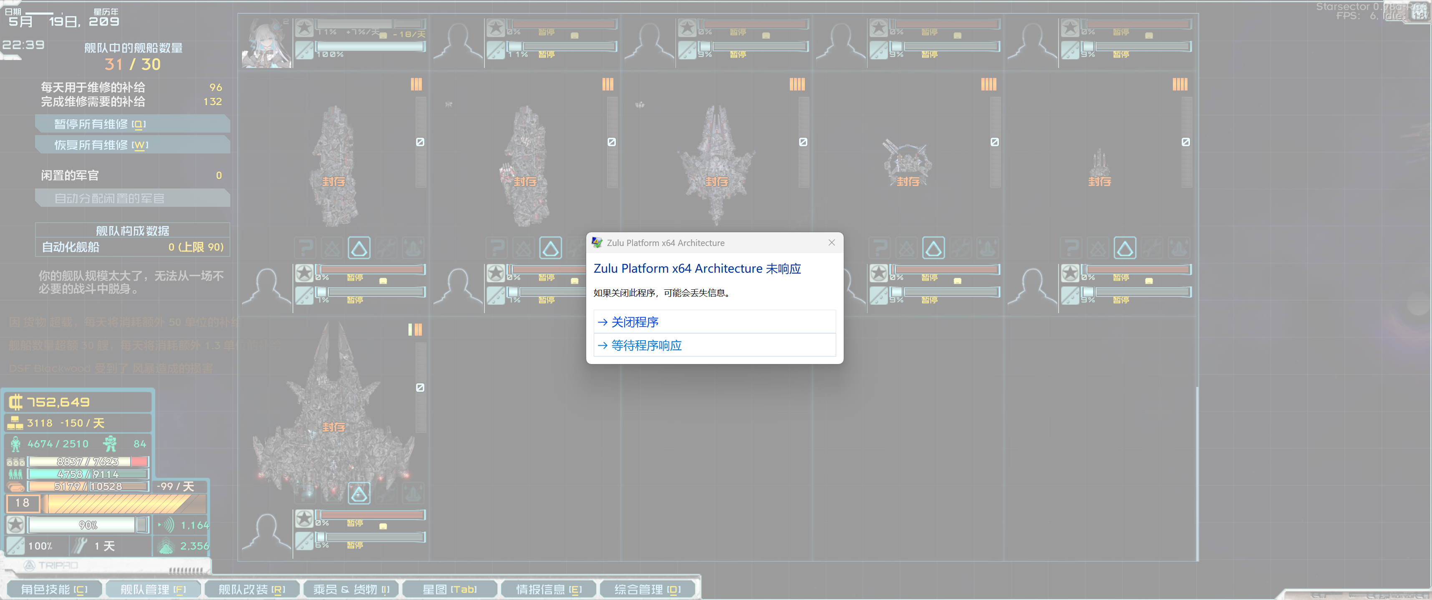This screenshot has width=1432, height=600.
Task: Click the sensor profile ship icon beside 2,356
Action: coord(166,546)
